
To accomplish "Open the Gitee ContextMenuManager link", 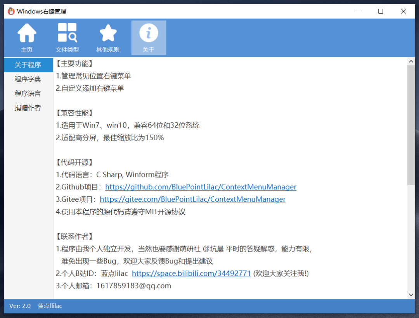I will (193, 199).
